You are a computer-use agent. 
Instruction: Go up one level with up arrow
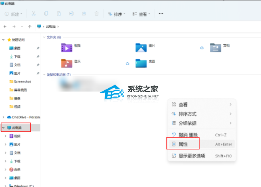pos(29,27)
